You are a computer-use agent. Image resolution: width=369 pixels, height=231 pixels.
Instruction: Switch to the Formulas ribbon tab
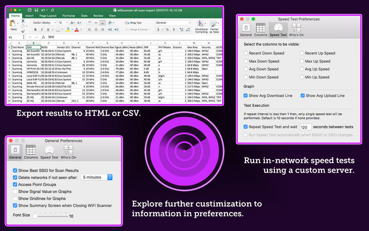(x=69, y=15)
